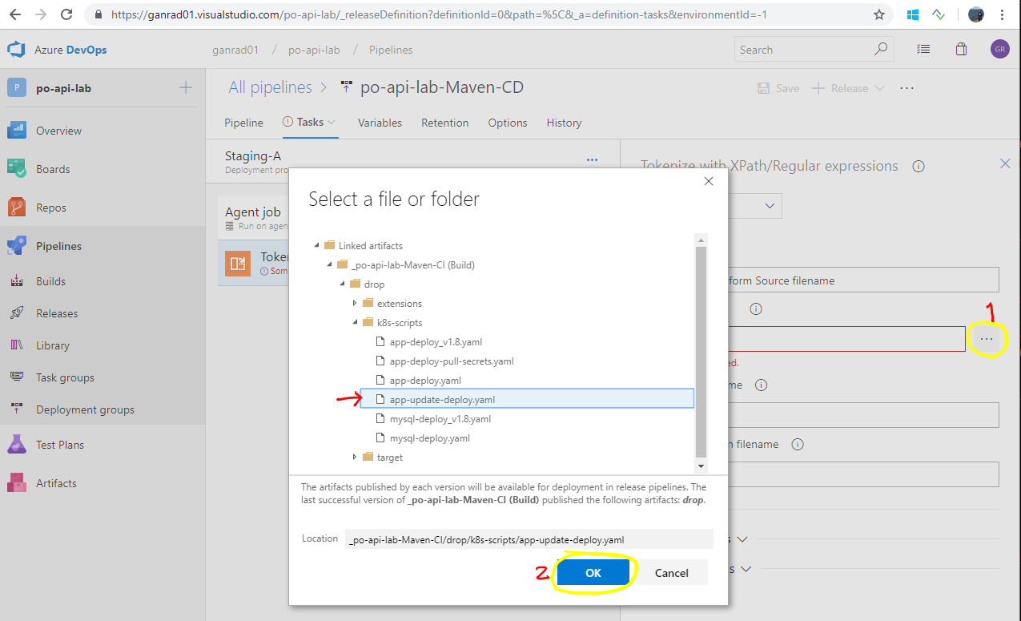Screen dimensions: 1021x621
Task: Close the task details panel with X
Action: [1006, 163]
